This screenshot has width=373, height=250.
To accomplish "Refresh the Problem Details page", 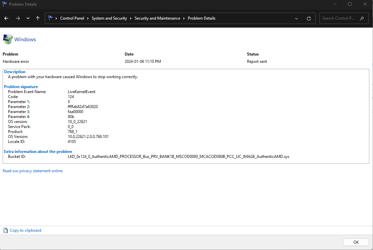I will [309, 19].
